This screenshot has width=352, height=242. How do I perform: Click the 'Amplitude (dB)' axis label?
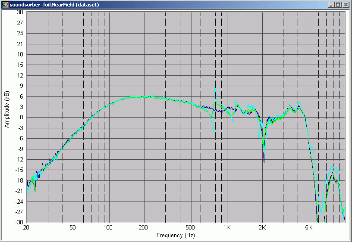pos(7,109)
